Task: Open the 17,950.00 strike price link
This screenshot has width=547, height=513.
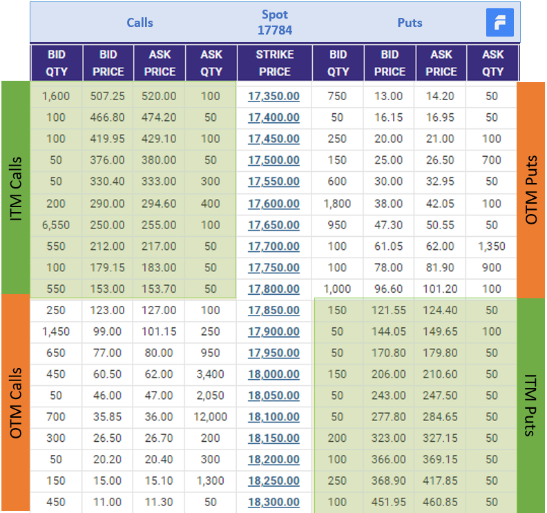Action: [x=274, y=353]
